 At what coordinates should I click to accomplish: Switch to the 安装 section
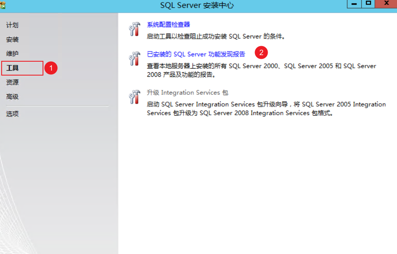click(x=12, y=40)
